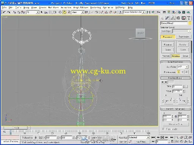Viewport: 194px width, 145px height.
Task: Toggle the selection lock padlock icon
Action: (36, 137)
